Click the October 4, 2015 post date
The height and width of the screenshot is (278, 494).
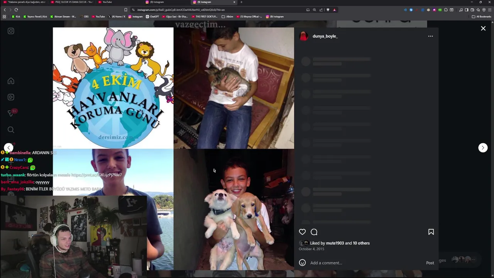311,249
